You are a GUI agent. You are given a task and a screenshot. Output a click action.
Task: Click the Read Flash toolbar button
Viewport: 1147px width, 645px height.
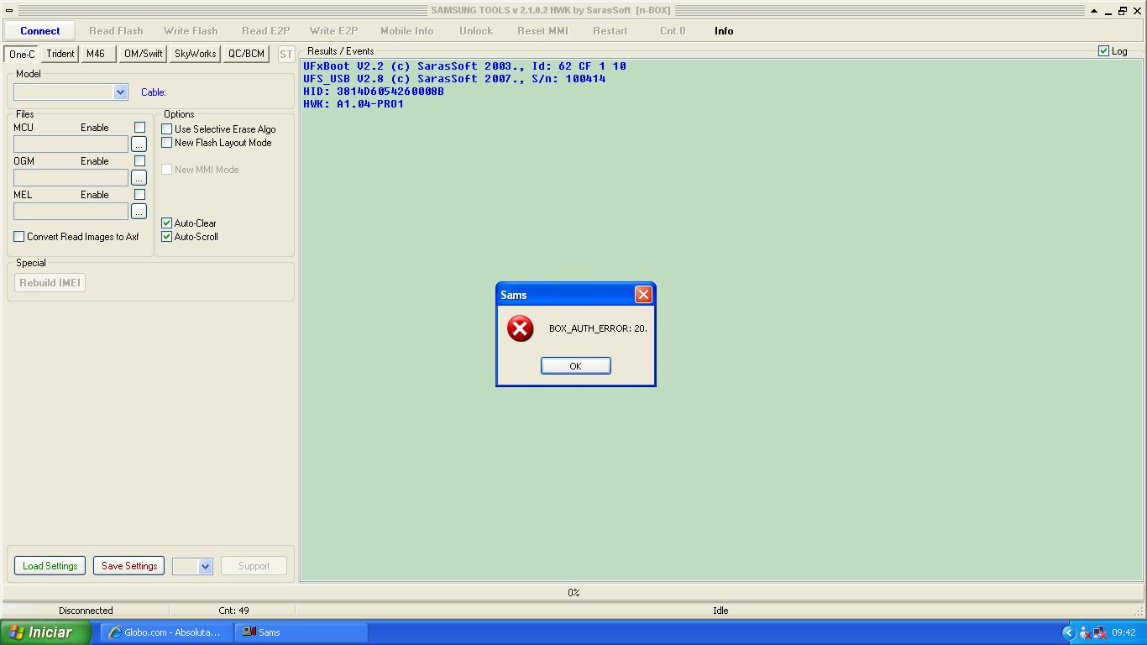click(116, 31)
